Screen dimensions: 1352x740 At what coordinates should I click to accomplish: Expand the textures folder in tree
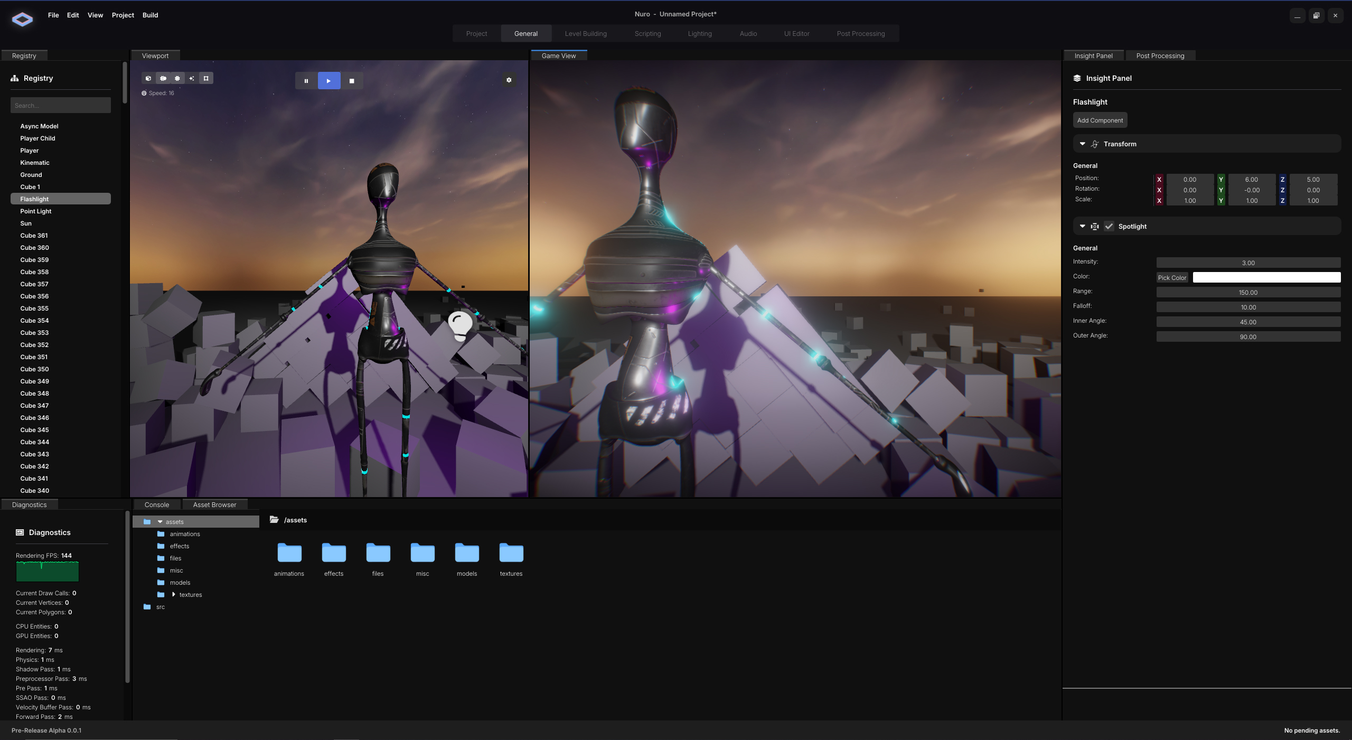coord(173,595)
